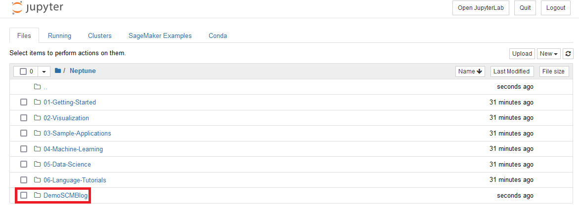The width and height of the screenshot is (579, 209).
Task: Click the Open JupyterLab button
Action: coord(480,8)
